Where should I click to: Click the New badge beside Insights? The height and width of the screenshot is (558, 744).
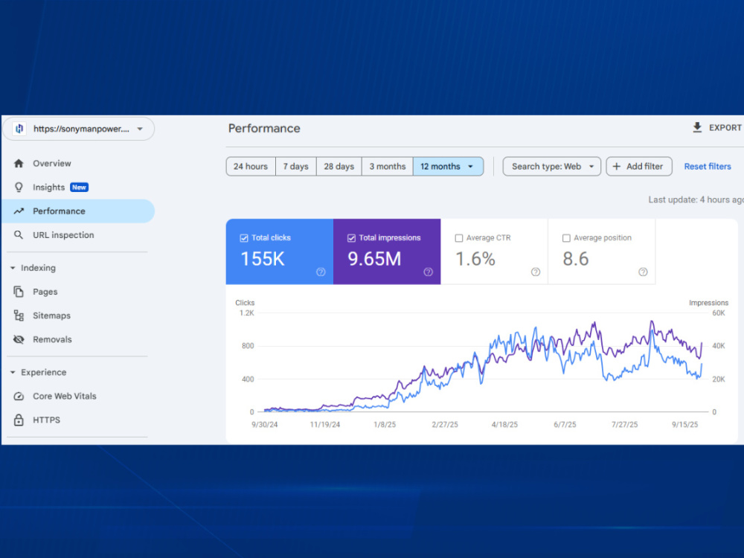pos(80,187)
